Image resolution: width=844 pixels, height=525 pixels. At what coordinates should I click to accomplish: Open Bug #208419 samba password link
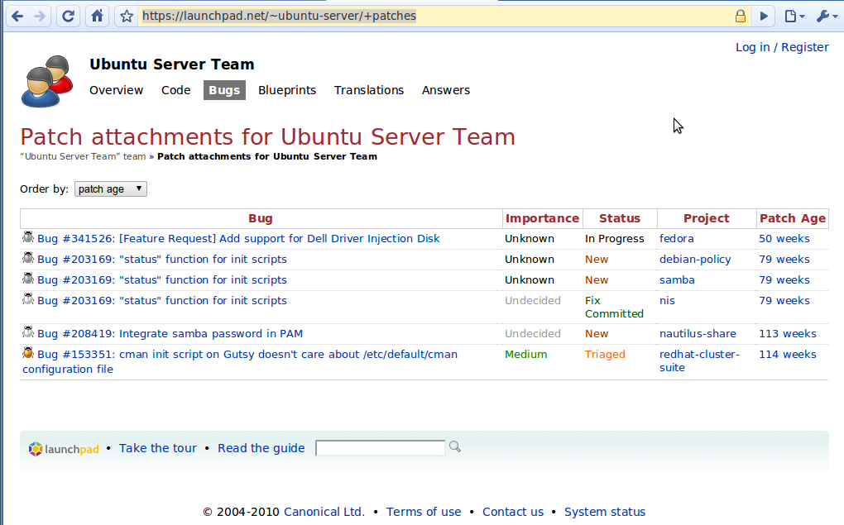coord(170,334)
